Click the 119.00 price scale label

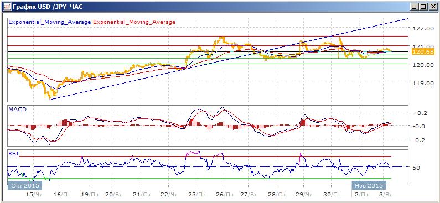coord(419,84)
